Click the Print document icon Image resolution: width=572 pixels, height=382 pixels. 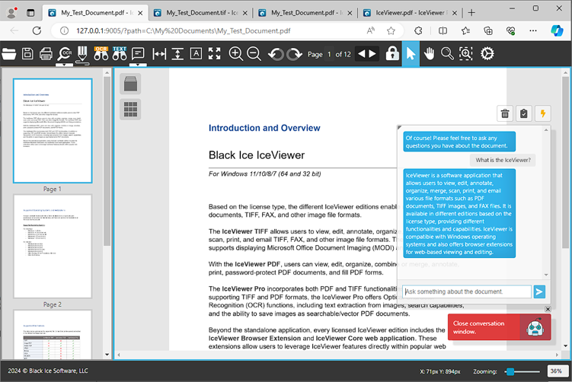[x=46, y=54]
